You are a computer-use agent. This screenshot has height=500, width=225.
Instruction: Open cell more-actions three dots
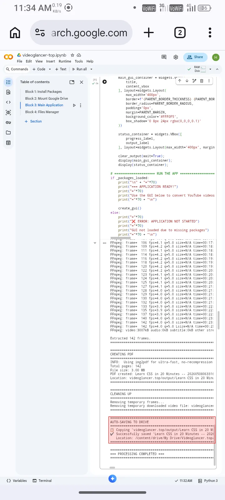209,81
